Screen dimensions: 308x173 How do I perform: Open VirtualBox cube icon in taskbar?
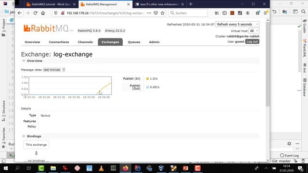point(161,168)
